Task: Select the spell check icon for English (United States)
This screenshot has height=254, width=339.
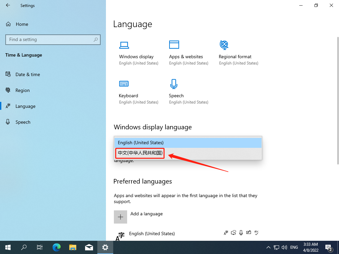Action: (256, 233)
